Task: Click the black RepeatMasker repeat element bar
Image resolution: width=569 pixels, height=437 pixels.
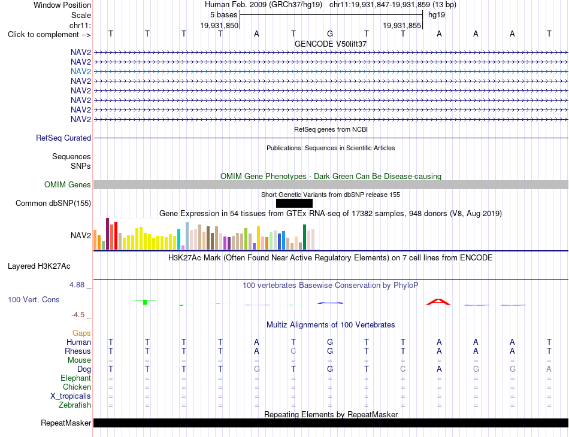Action: tap(331, 423)
